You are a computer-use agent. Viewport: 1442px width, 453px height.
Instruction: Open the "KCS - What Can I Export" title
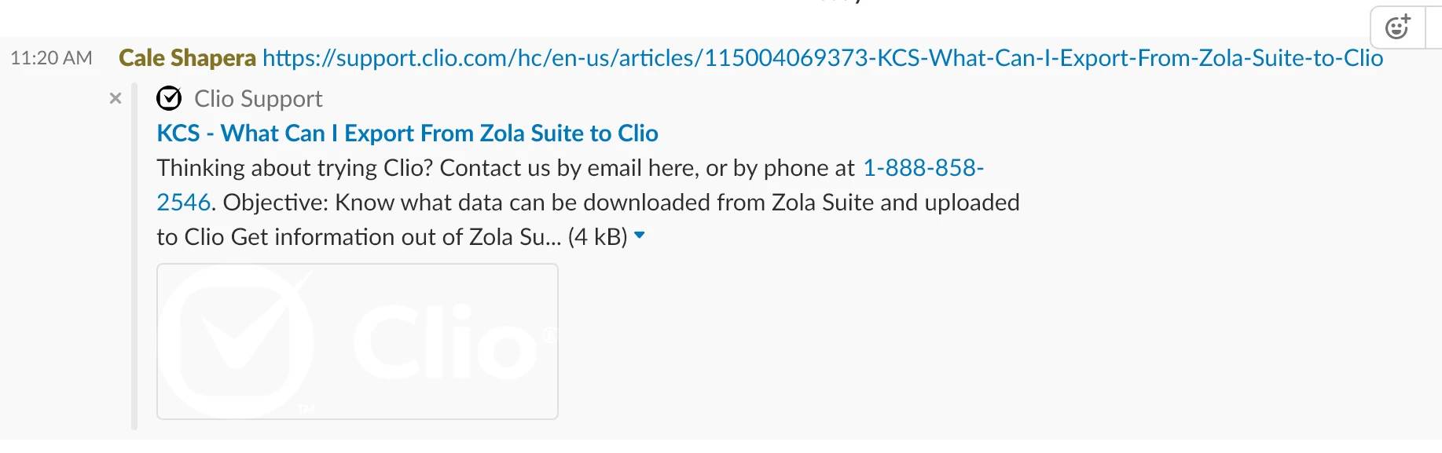pyautogui.click(x=407, y=133)
